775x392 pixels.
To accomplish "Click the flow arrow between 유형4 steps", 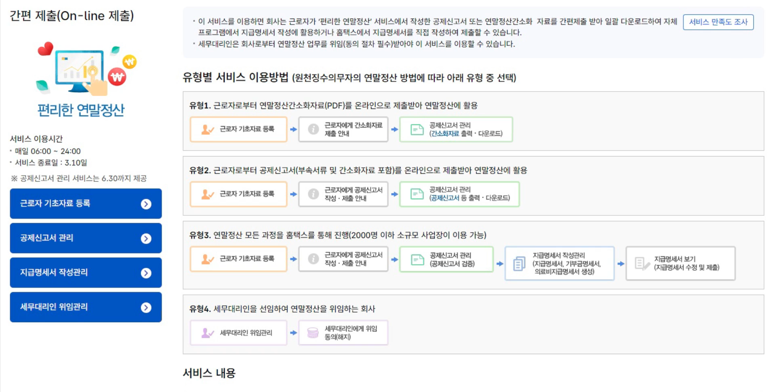I will 293,333.
